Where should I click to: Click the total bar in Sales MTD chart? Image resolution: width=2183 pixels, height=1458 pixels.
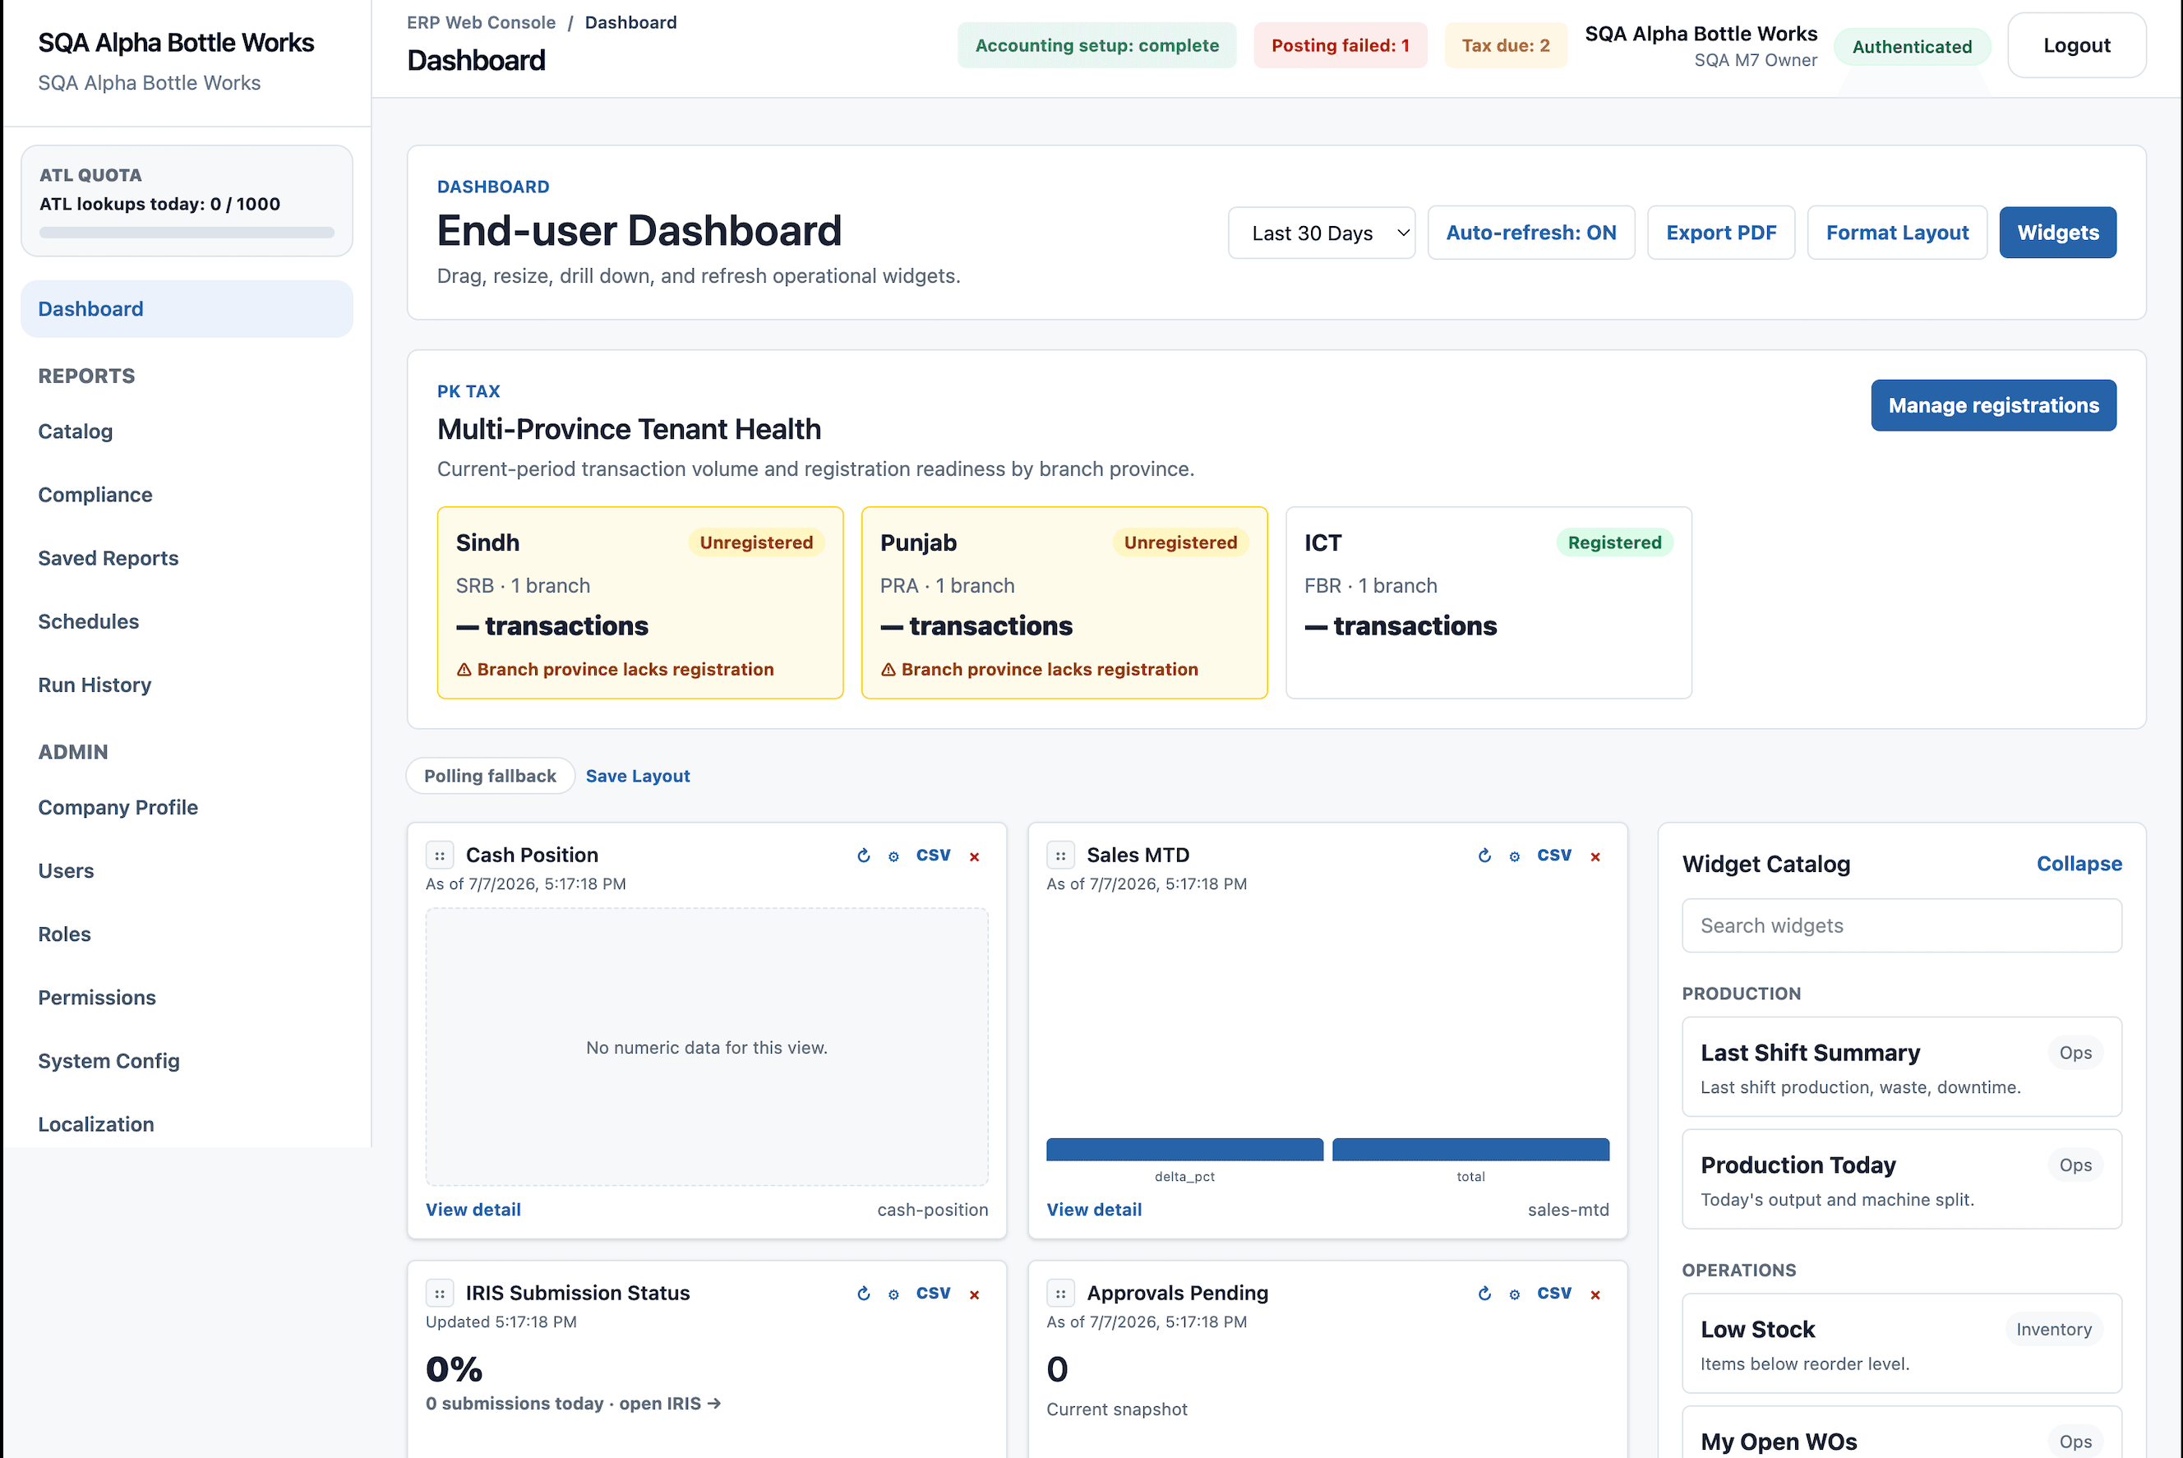point(1470,1151)
